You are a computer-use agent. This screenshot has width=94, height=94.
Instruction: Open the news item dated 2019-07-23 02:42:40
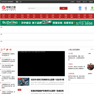(x=8, y=72)
